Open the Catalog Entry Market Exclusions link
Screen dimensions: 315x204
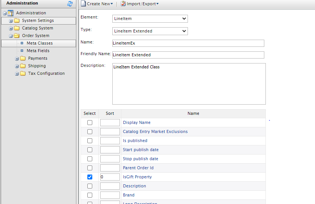[155, 131]
